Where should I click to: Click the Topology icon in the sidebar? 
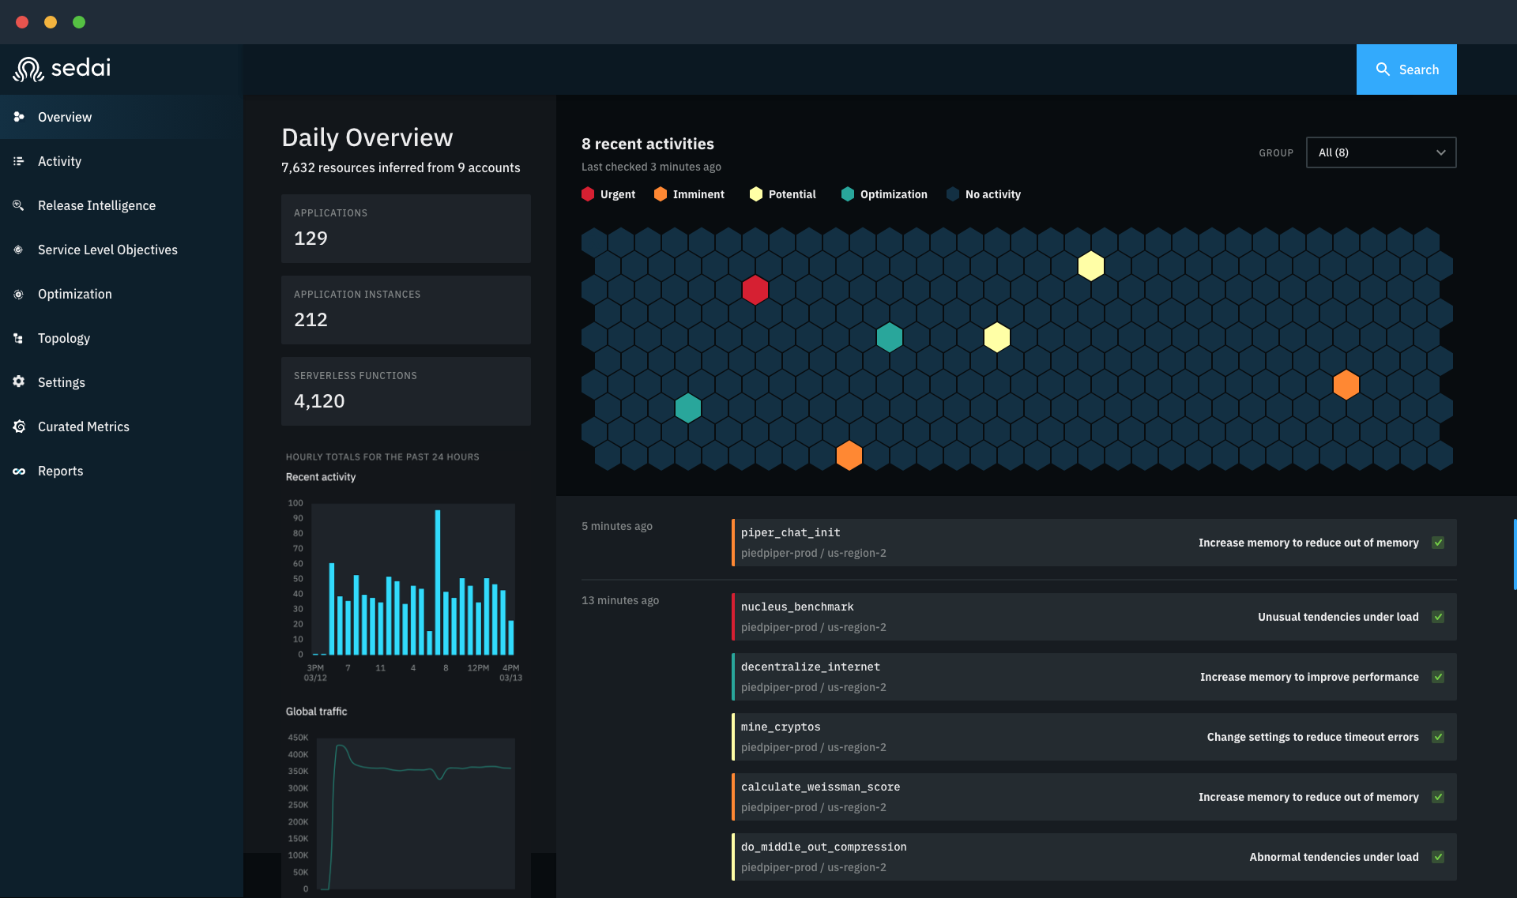pos(19,338)
